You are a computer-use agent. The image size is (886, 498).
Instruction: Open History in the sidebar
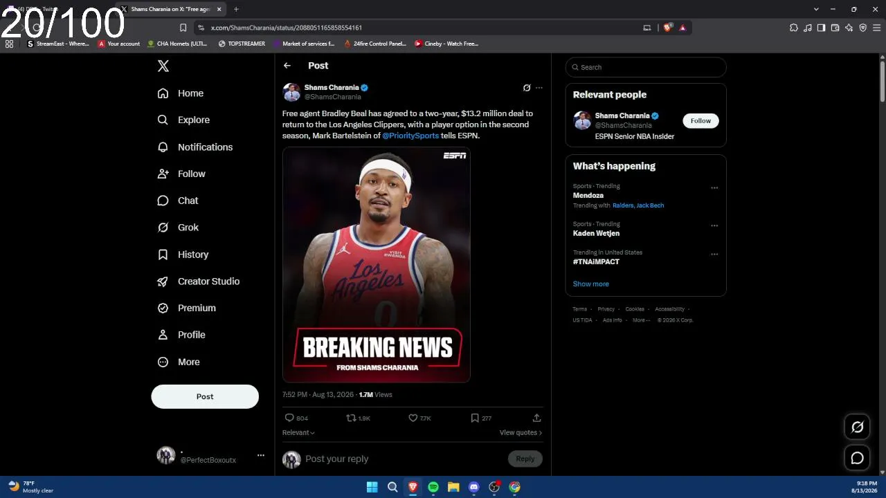click(183, 255)
